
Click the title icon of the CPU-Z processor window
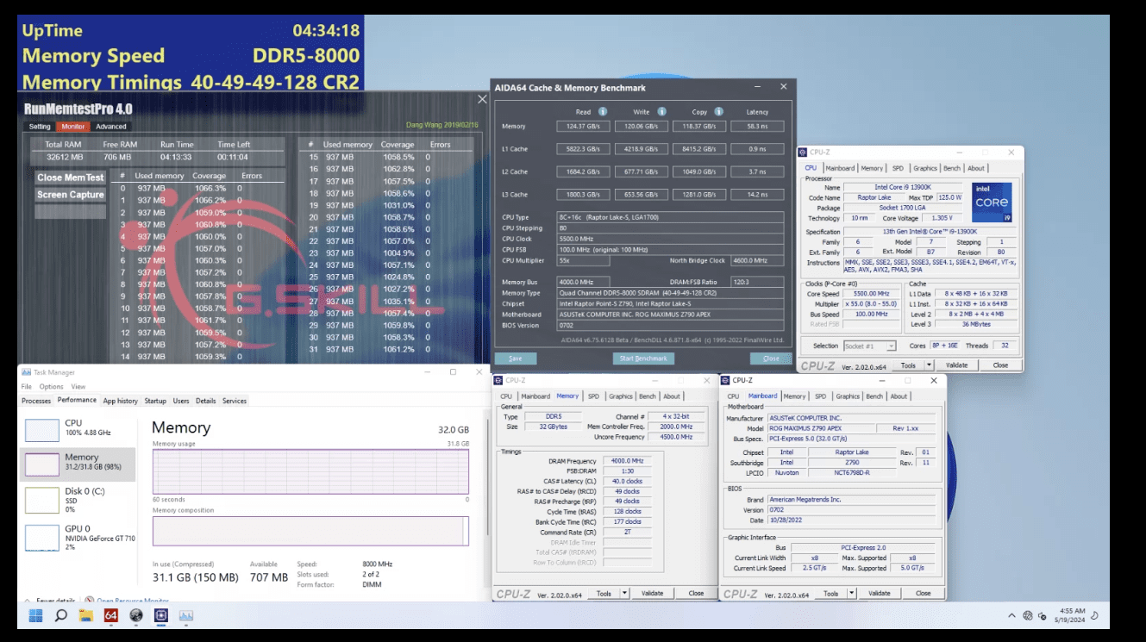[805, 152]
